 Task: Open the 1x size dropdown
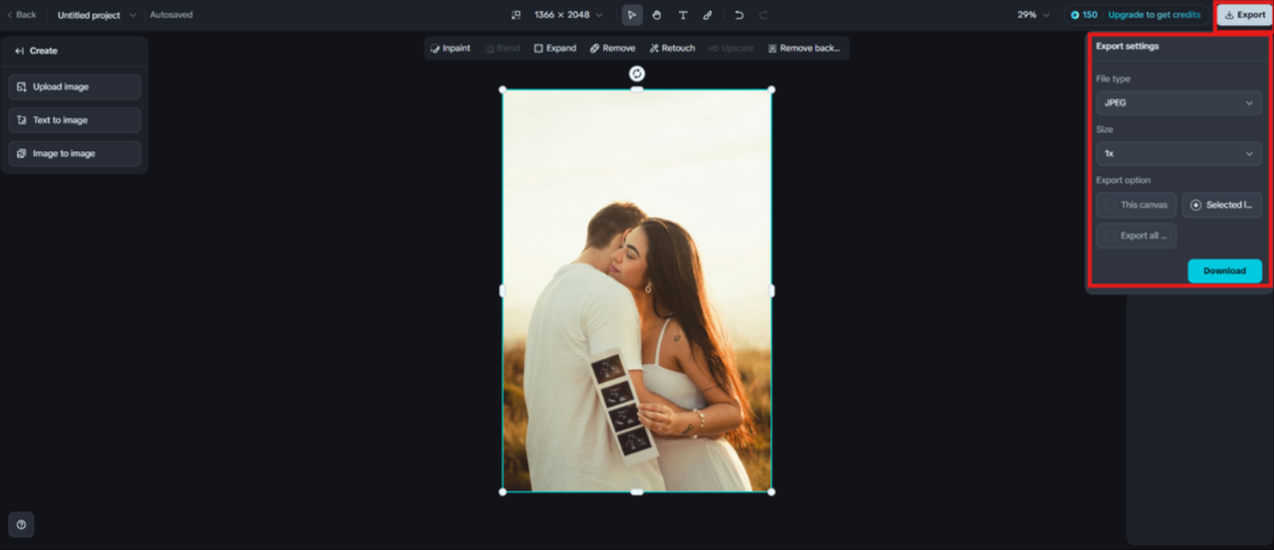1178,153
